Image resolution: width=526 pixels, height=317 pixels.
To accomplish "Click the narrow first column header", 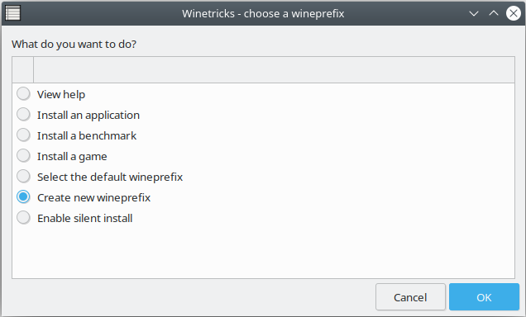I will (x=23, y=69).
